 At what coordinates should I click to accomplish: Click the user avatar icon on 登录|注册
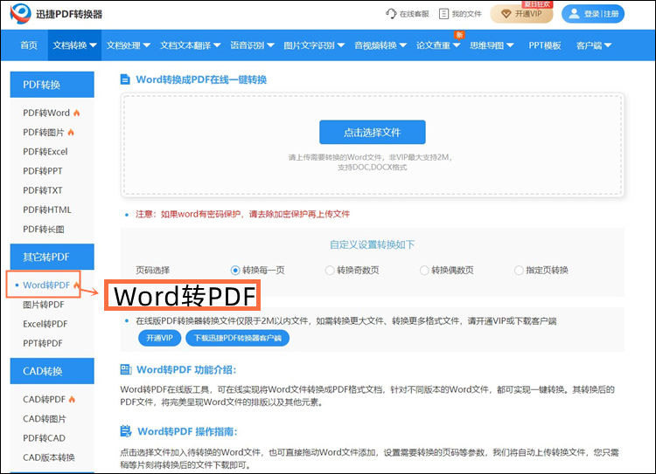tap(574, 14)
